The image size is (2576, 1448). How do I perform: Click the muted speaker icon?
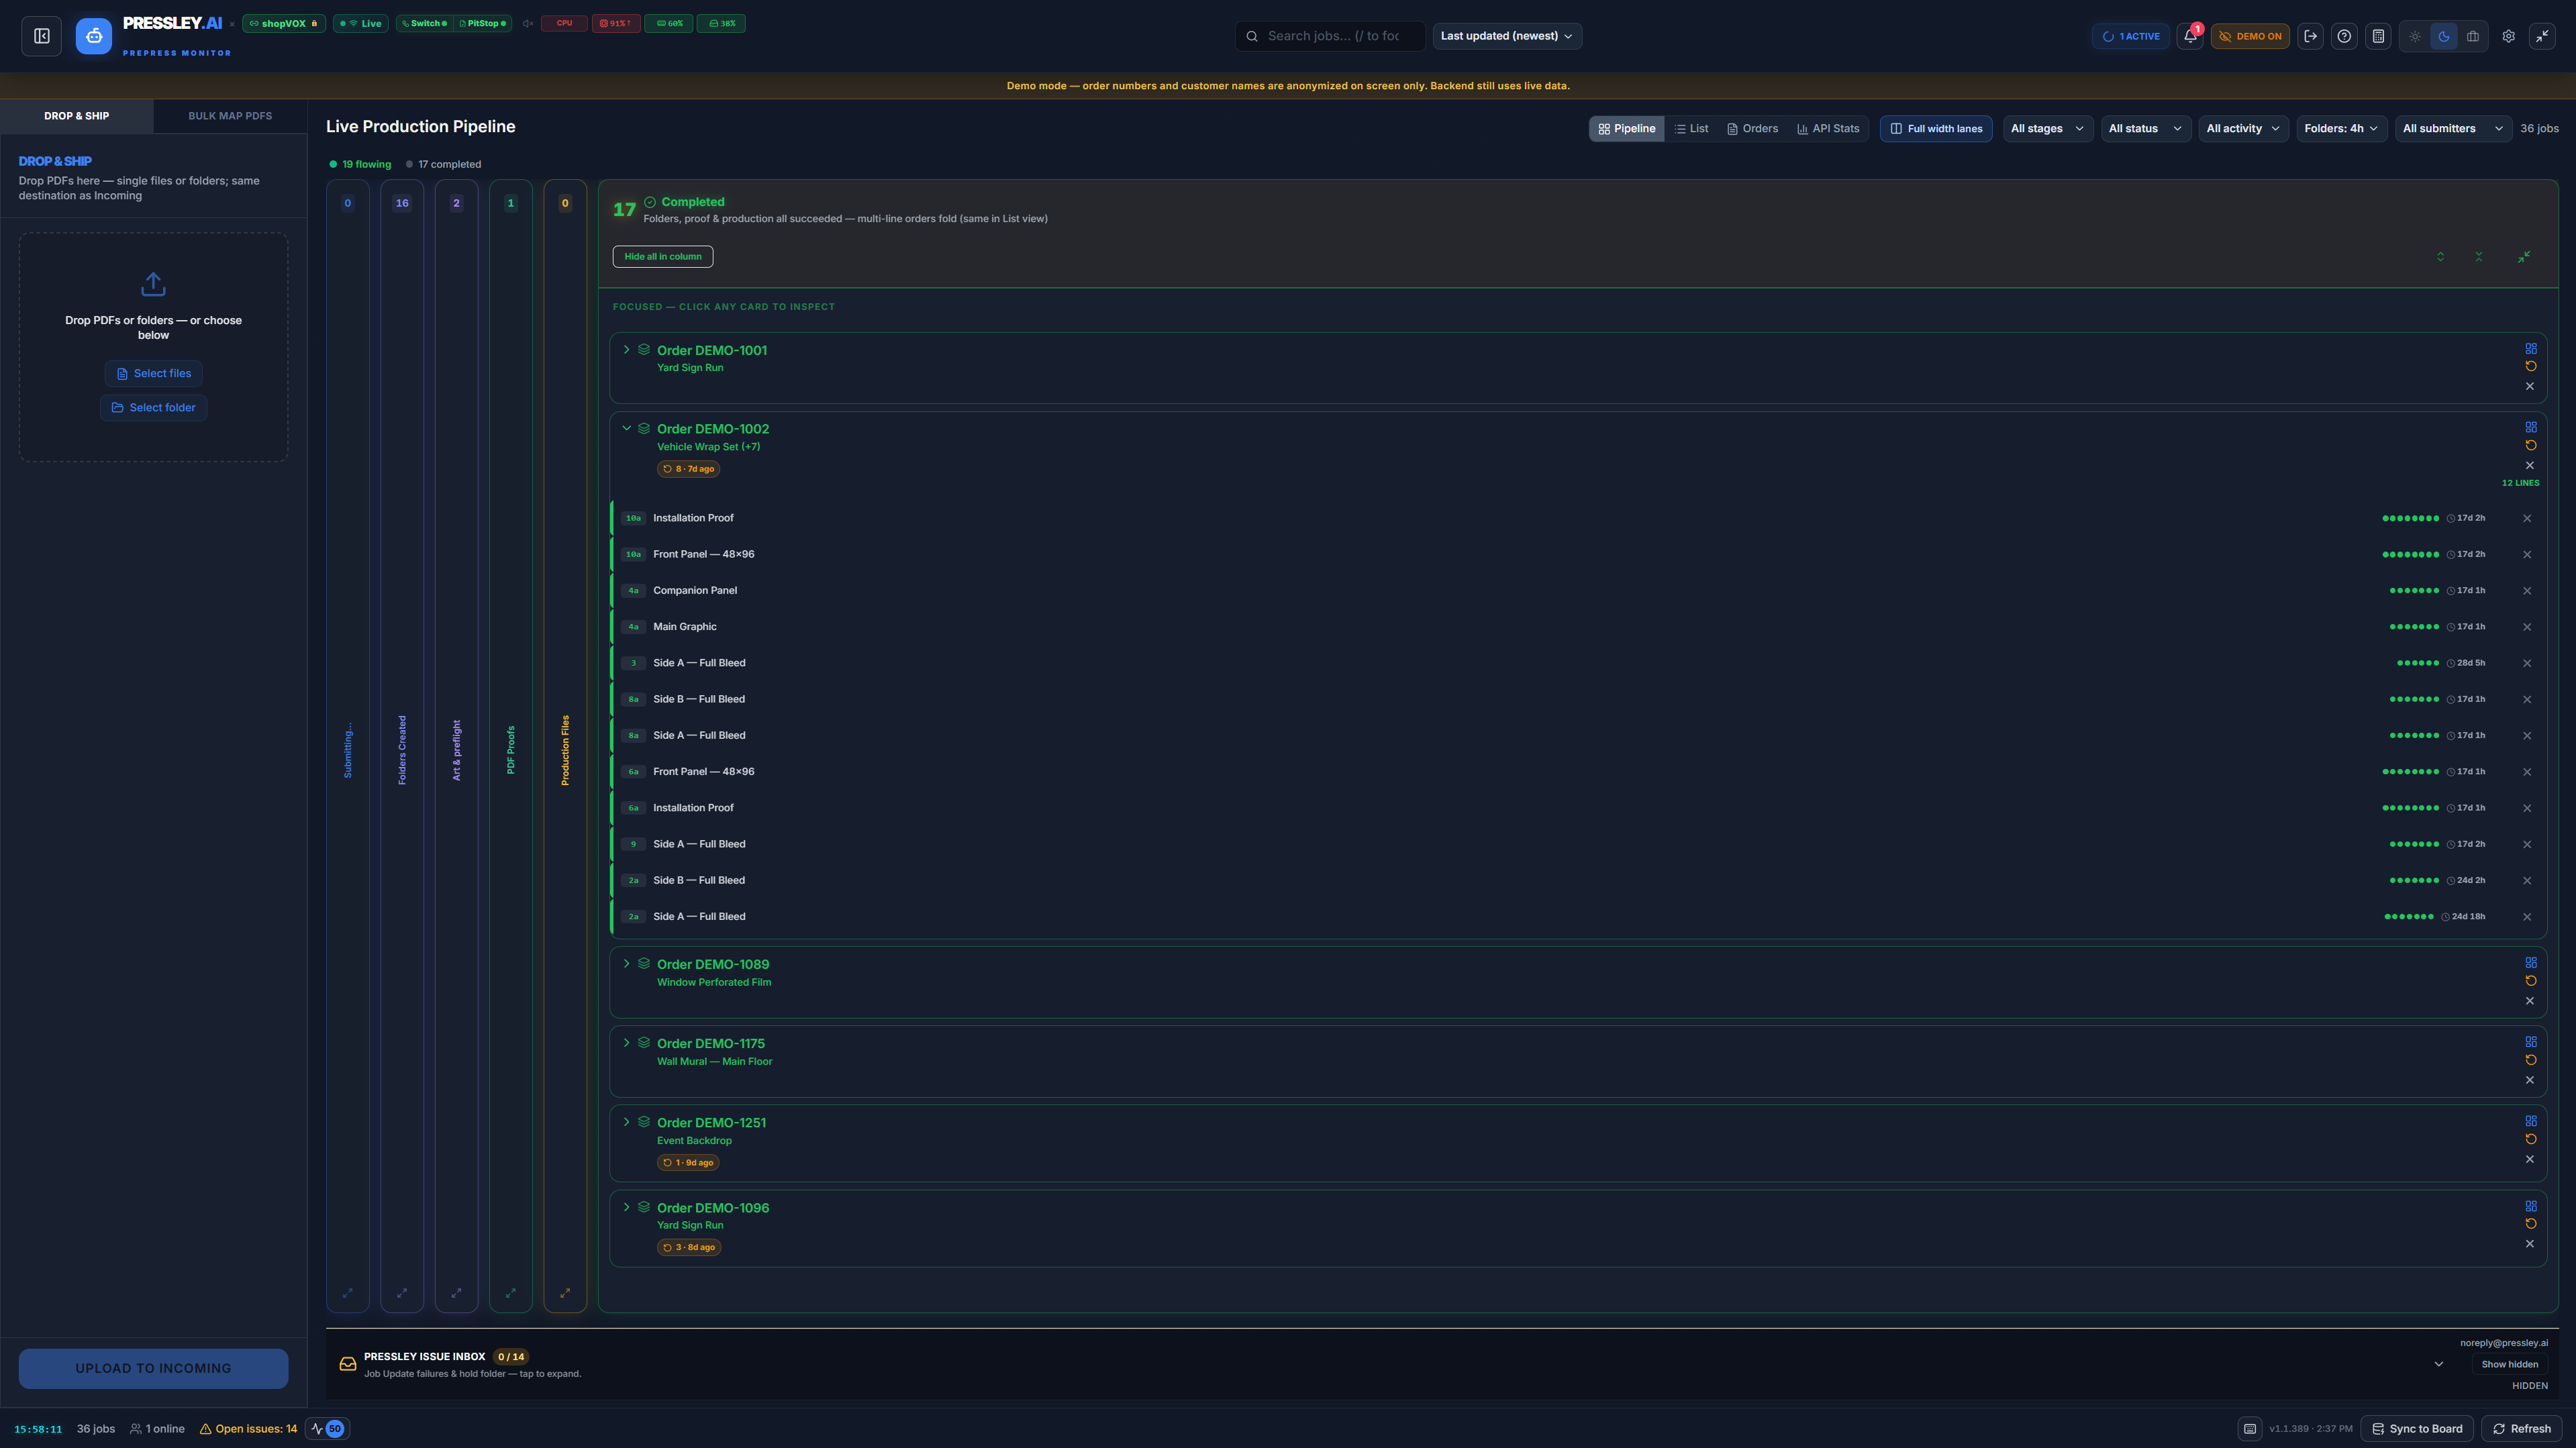[x=527, y=23]
